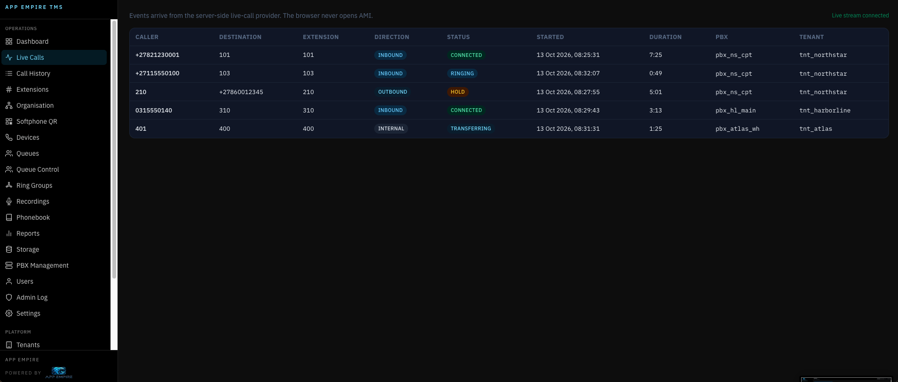
Task: Click the OUTBOUND direction badge
Action: tap(393, 92)
